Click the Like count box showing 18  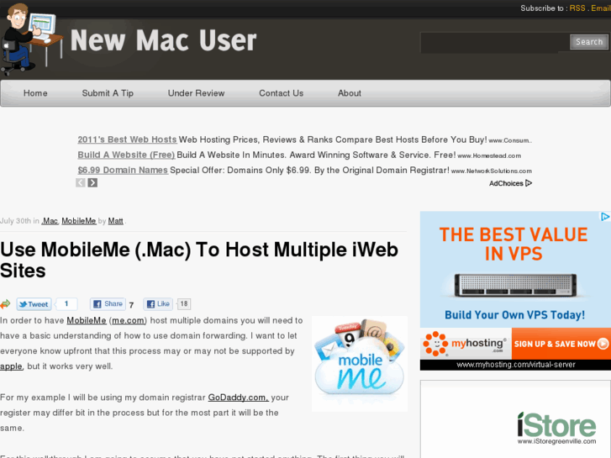pyautogui.click(x=184, y=303)
